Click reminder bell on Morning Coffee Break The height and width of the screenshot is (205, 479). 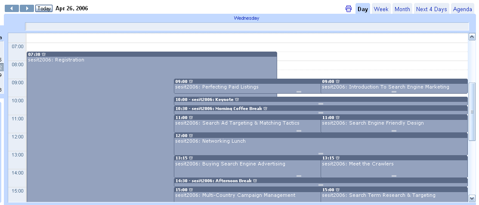[266, 109]
